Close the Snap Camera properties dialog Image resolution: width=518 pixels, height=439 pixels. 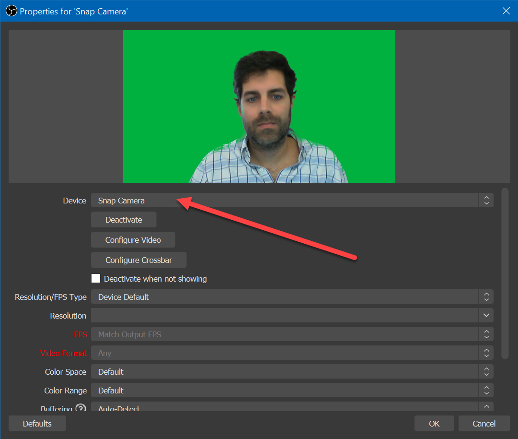(x=506, y=11)
